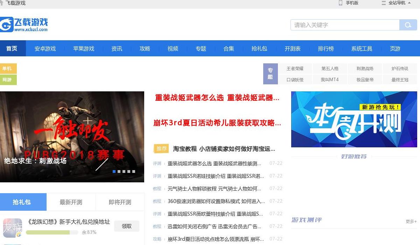Click the mobile phone icon for 手机版

[340, 3]
